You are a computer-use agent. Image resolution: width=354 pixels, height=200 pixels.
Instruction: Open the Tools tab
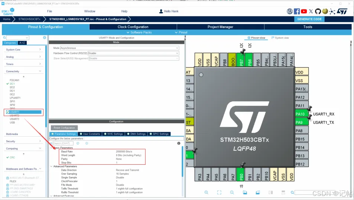coord(308,27)
